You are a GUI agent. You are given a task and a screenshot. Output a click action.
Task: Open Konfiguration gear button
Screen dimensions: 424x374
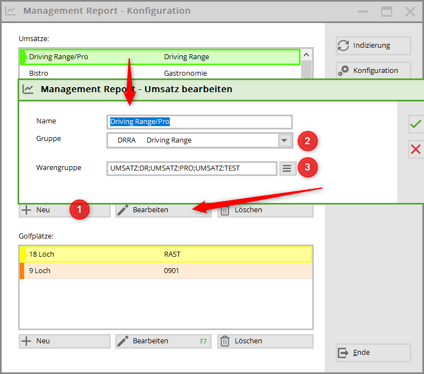click(x=373, y=71)
